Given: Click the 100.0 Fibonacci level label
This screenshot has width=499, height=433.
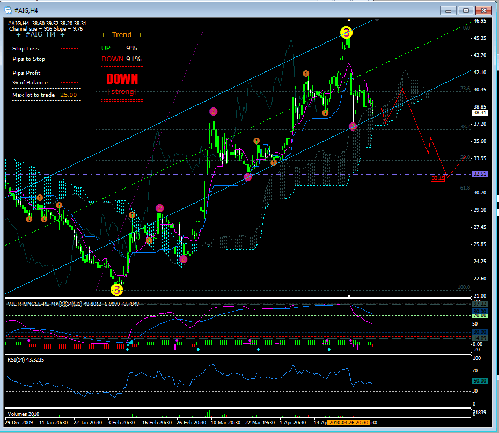Looking at the screenshot, I should 464,287.
